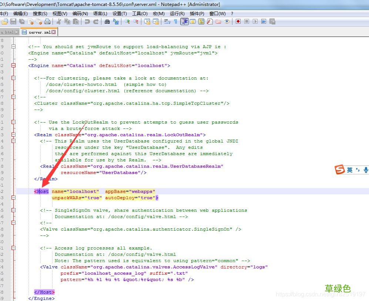Close the server.xml tab
Screen dimensions: 369x301
[x=53, y=32]
